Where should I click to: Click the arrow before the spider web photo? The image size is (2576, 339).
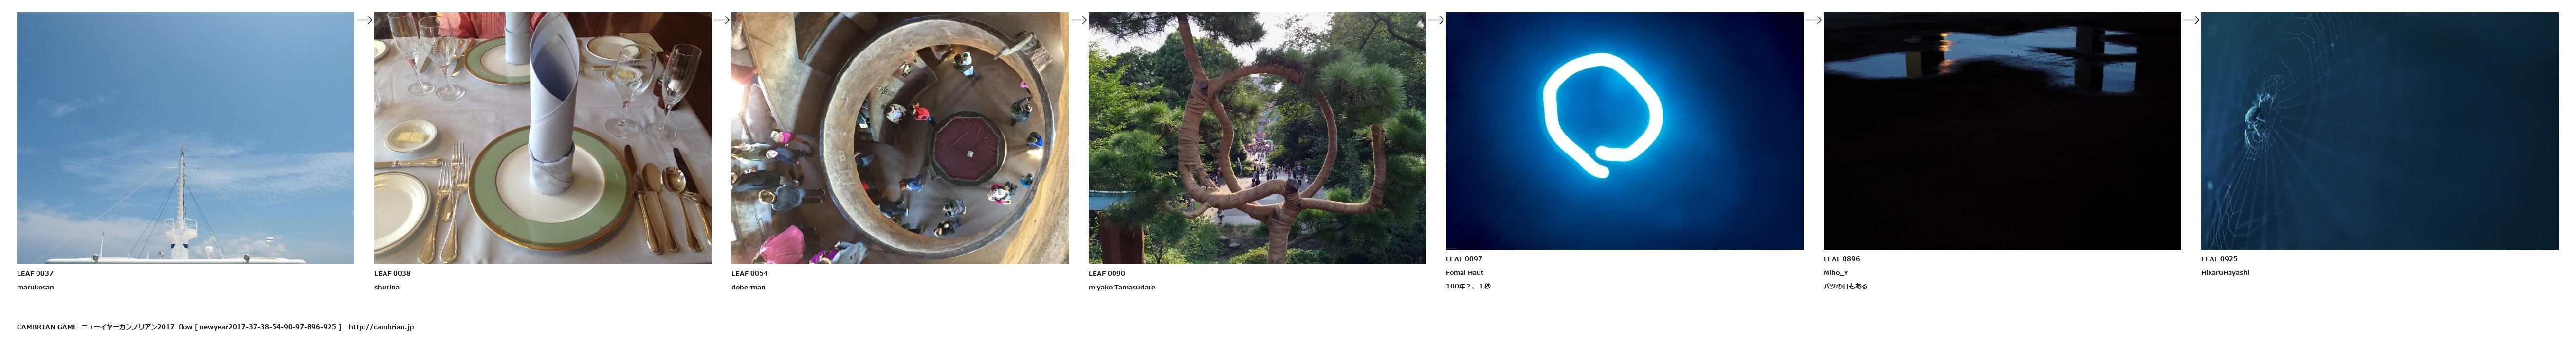tap(2191, 20)
